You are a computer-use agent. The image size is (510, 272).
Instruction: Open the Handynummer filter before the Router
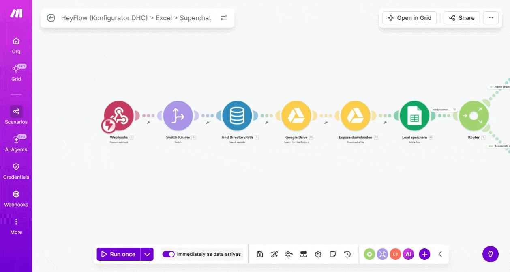(x=444, y=110)
